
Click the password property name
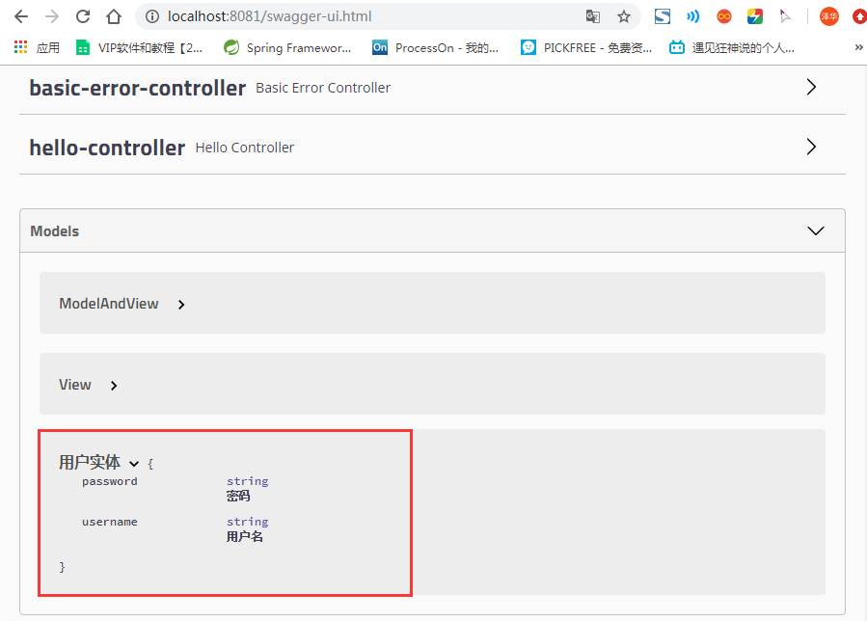pos(110,481)
